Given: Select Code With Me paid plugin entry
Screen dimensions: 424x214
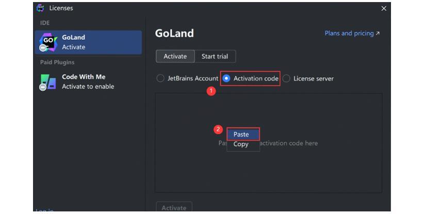Looking at the screenshot, I should 88,82.
